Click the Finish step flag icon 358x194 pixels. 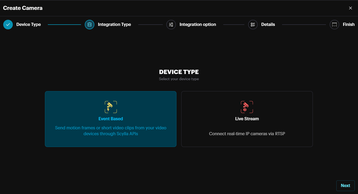pos(334,25)
